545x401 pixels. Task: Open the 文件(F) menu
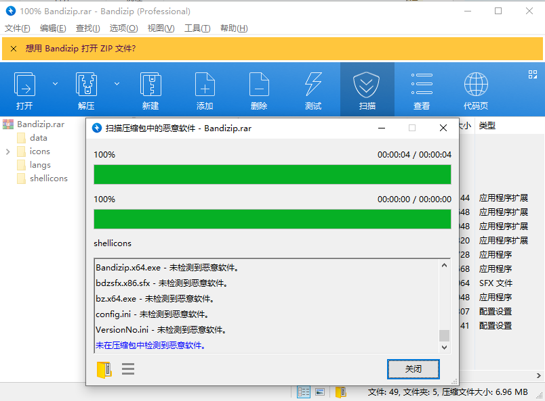click(18, 28)
